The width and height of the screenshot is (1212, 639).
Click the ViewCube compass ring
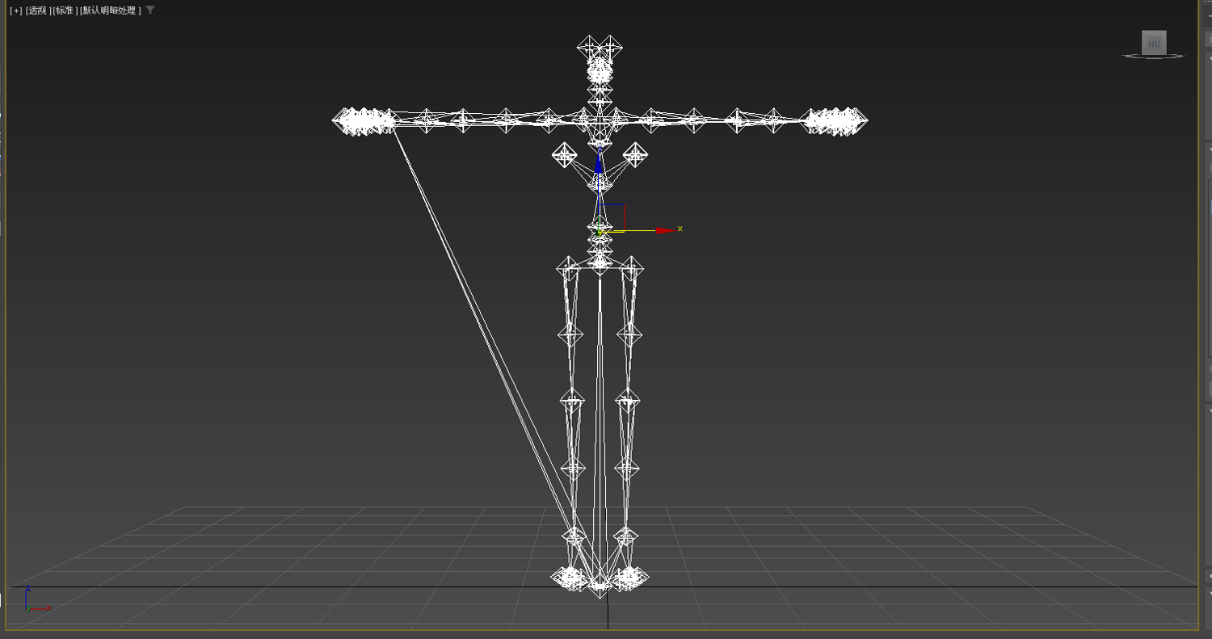click(x=1154, y=56)
